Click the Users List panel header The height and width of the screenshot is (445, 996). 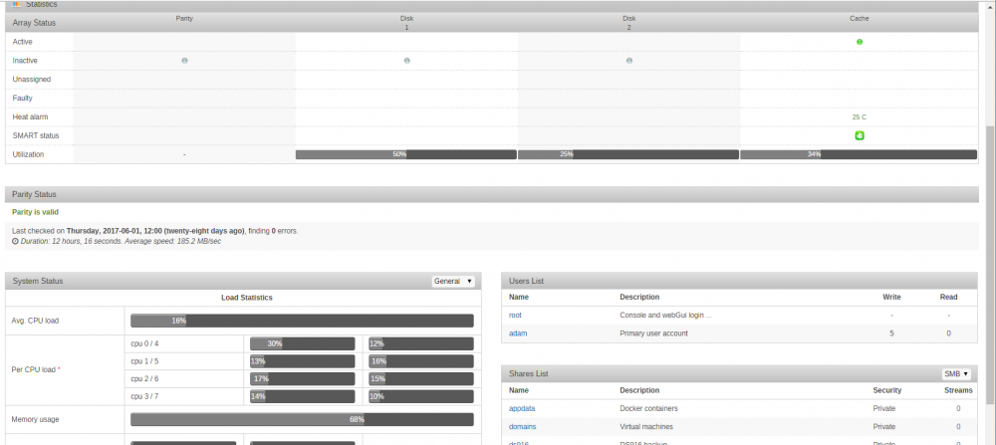coord(739,281)
